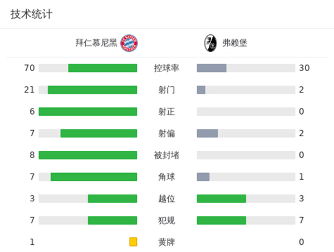Viewport: 334px width, 252px height.
Task: Click Bayern's full green 射正 bar
Action: [x=88, y=111]
